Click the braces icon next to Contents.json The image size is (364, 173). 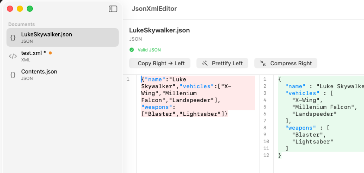(x=13, y=75)
